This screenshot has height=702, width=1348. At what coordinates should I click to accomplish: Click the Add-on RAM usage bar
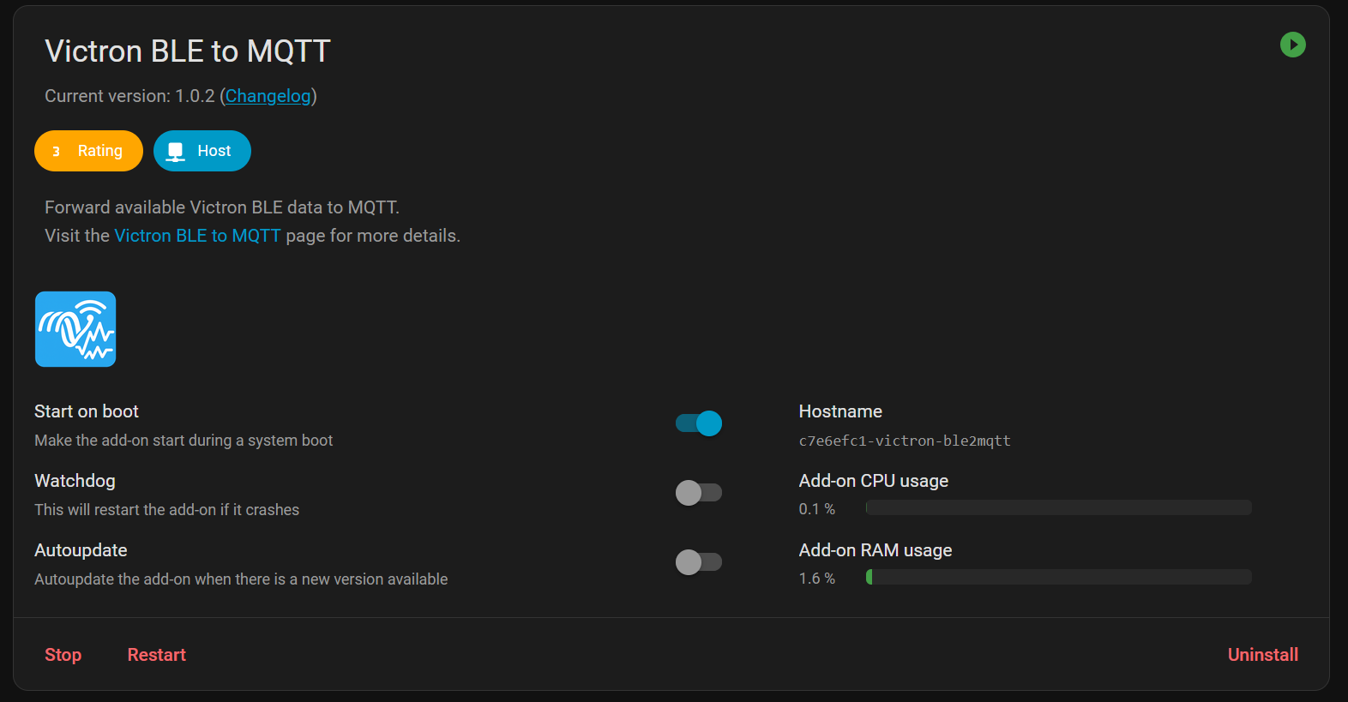[x=1058, y=578]
